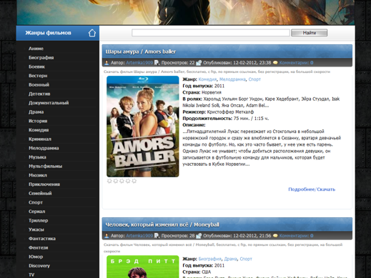
Task: Click the published calendar icon in Amors baller post
Action: (x=199, y=63)
